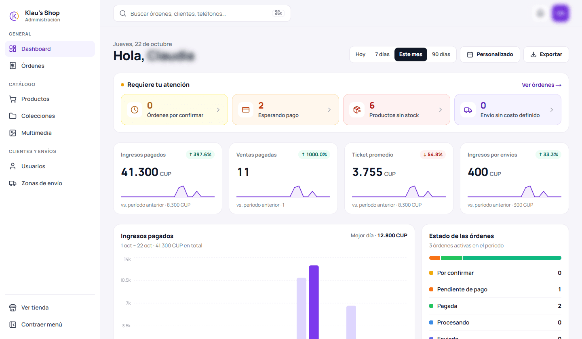Click truck icon on Envío sin costo definido

point(468,110)
